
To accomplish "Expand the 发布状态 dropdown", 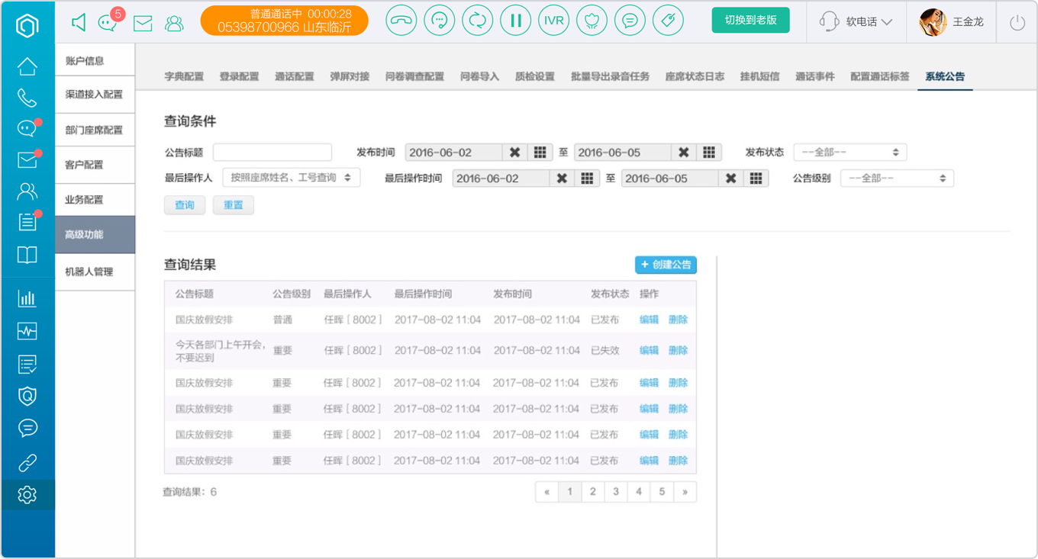I will click(850, 153).
